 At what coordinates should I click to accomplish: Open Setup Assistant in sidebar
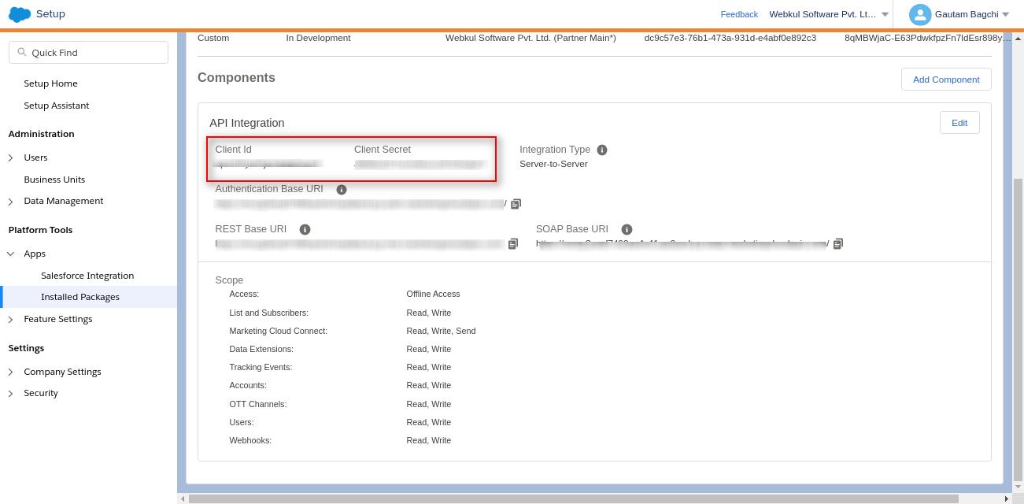click(57, 106)
